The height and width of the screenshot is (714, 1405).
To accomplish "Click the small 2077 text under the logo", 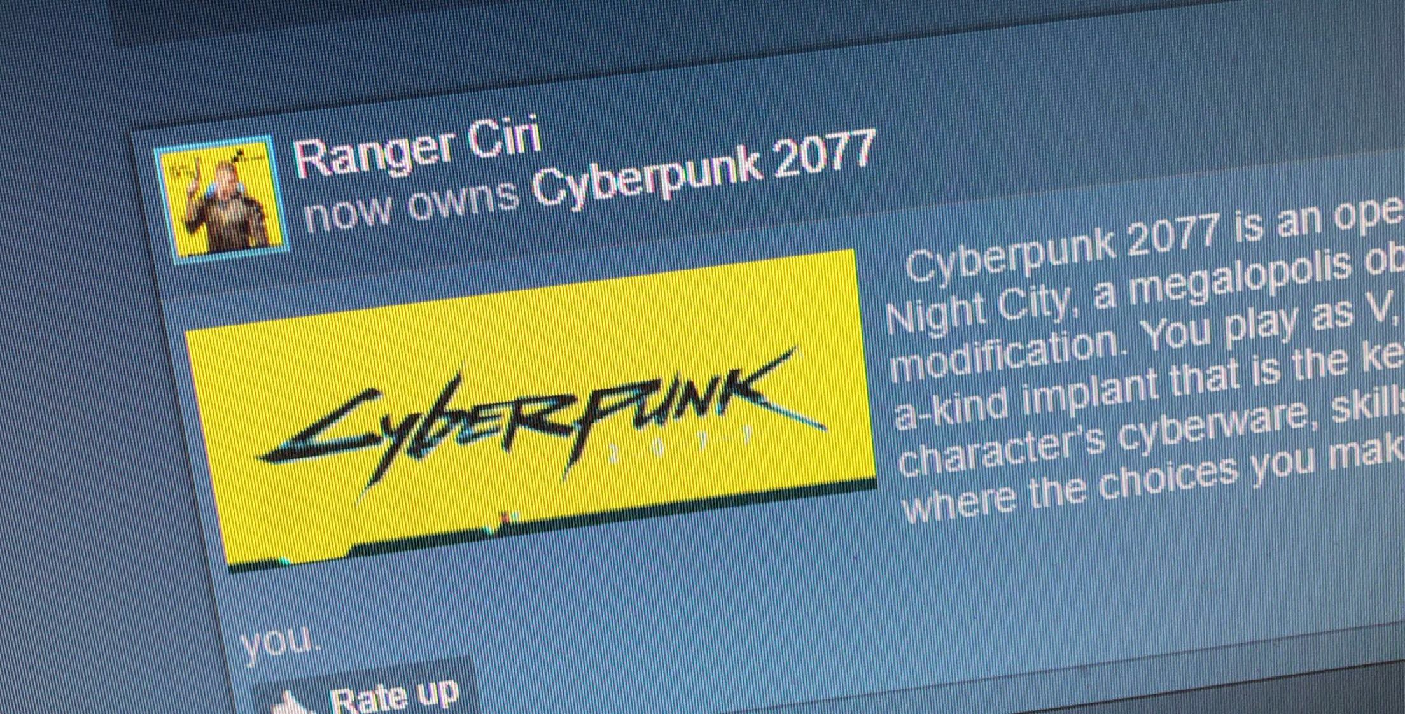I will 680,444.
